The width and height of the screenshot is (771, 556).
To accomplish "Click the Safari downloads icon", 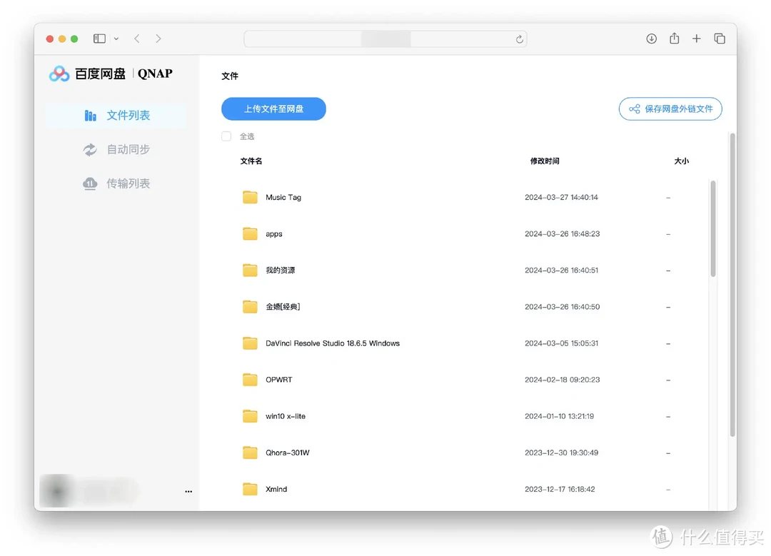I will click(651, 39).
